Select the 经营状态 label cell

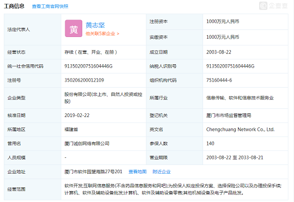click(x=33, y=52)
